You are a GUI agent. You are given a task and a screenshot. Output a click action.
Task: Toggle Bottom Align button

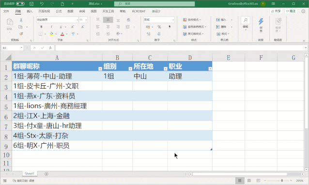coord(118,20)
